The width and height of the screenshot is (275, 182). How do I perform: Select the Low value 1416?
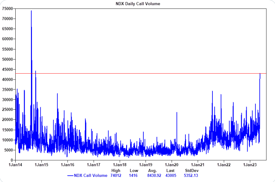coord(133,176)
